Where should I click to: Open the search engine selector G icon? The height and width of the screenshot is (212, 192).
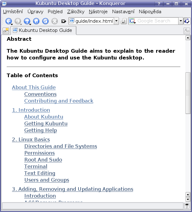tap(132, 21)
